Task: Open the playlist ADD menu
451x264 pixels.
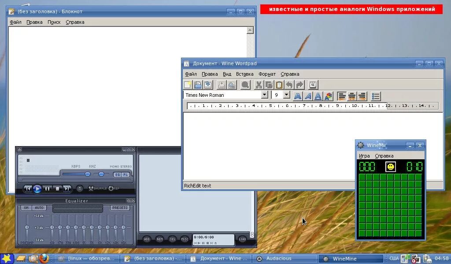Action: pos(147,239)
